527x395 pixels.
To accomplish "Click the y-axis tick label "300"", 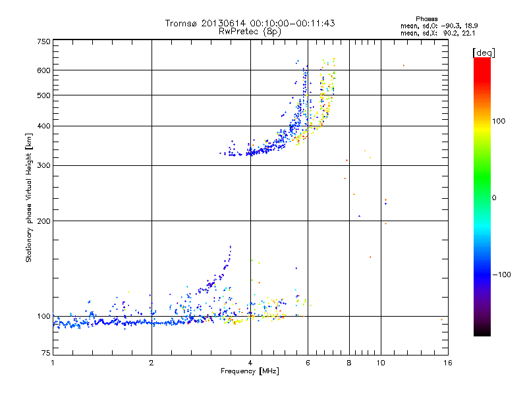I will pos(44,166).
